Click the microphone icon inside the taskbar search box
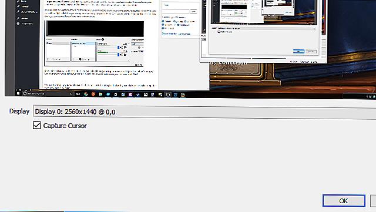This screenshot has width=376, height=212. (x=71, y=94)
